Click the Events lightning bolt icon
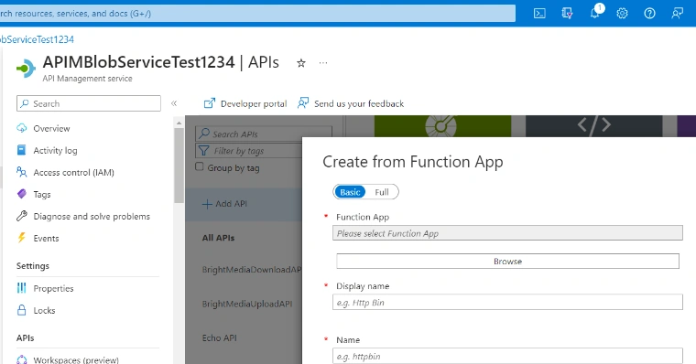696x364 pixels. [x=21, y=238]
